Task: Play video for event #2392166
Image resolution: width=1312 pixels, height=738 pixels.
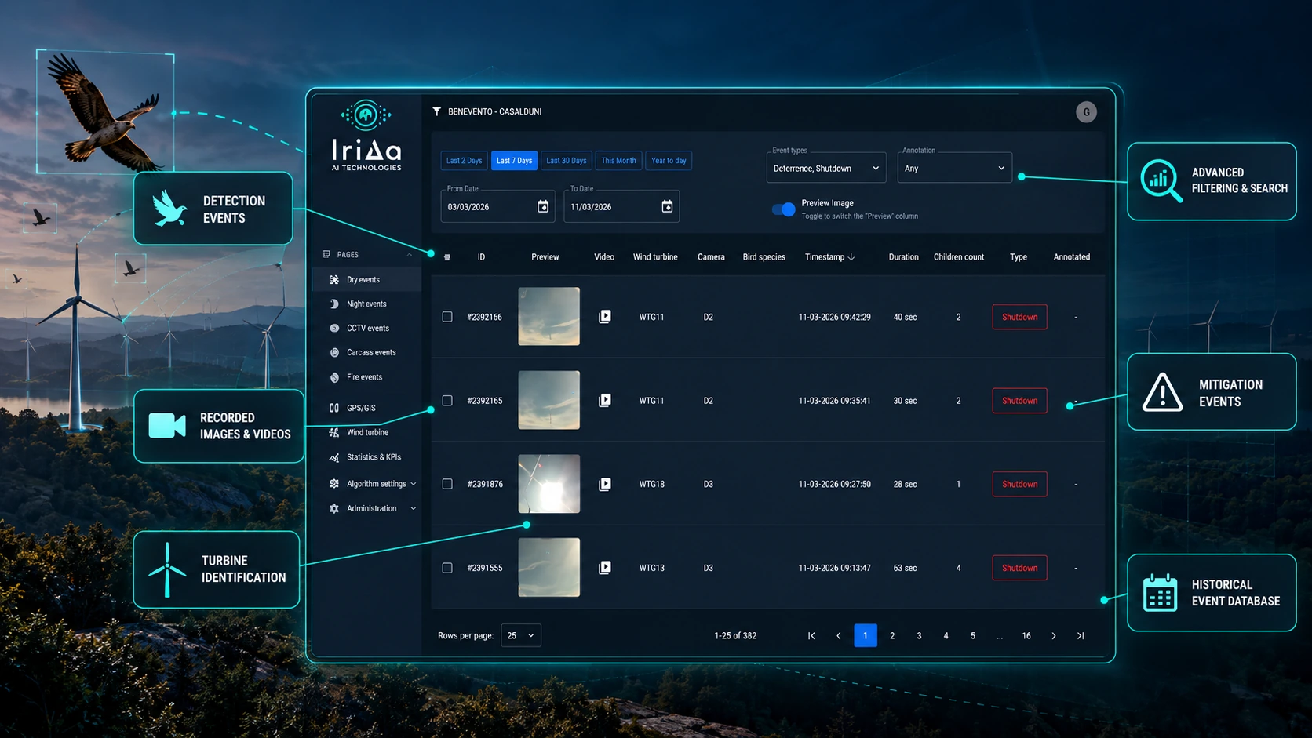Action: [x=604, y=317]
